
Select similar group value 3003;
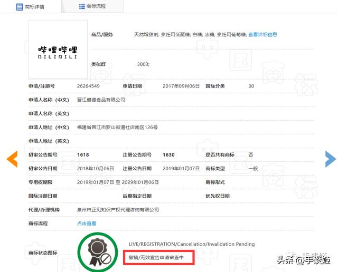(x=143, y=64)
